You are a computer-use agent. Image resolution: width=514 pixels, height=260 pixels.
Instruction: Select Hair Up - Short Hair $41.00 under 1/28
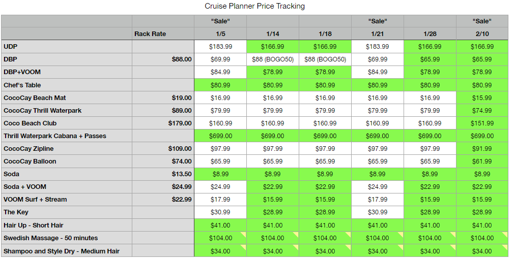tap(430, 225)
